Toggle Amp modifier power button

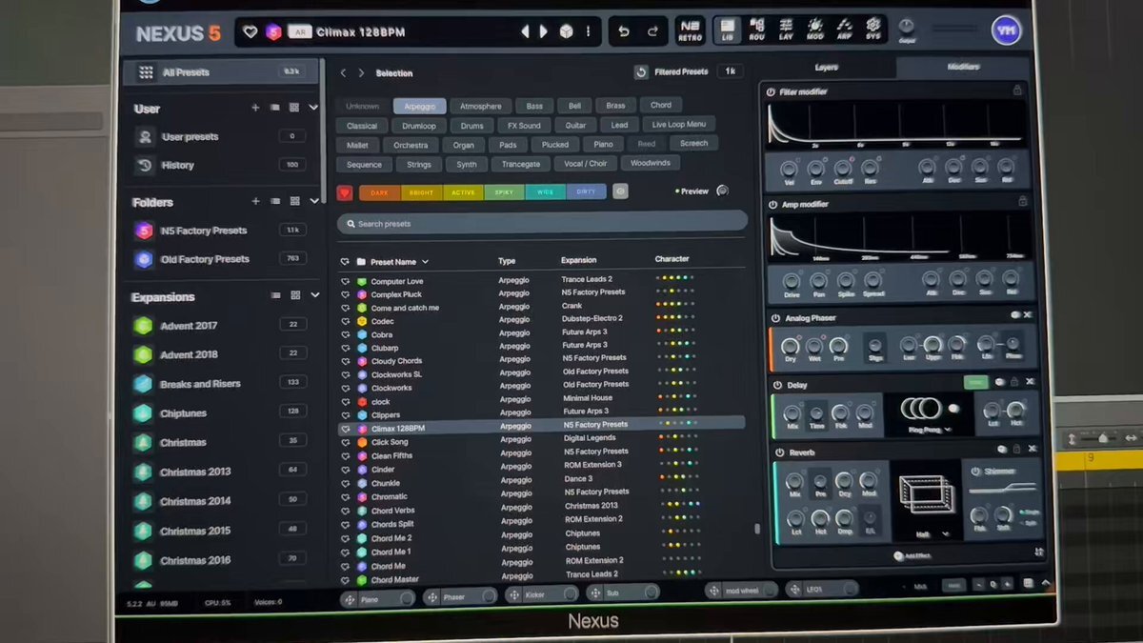(x=772, y=205)
